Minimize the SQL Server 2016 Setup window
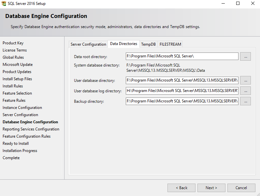Image resolution: width=260 pixels, height=196 pixels. coord(223,4)
